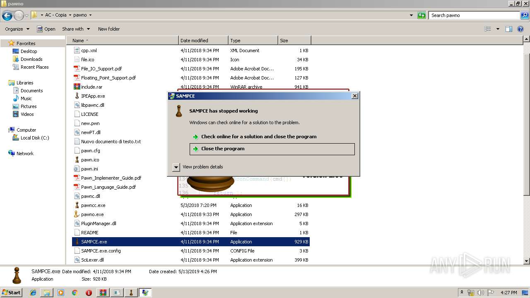Screen dimensions: 530x298
Task: Open Downloads in navigation pane
Action: pyautogui.click(x=31, y=59)
